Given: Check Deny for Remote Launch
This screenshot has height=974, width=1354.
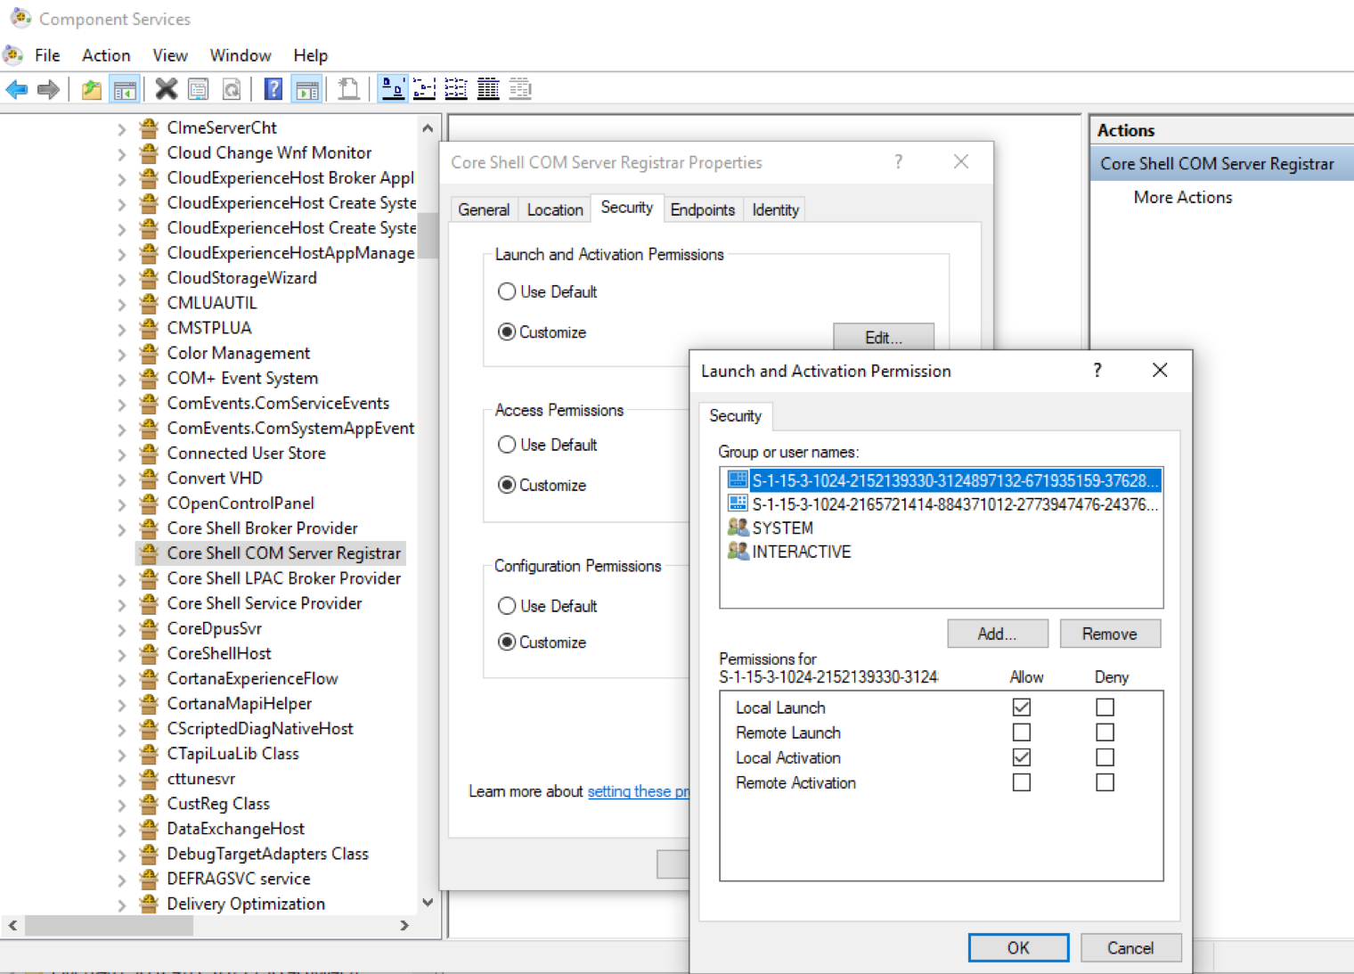Looking at the screenshot, I should 1105,733.
